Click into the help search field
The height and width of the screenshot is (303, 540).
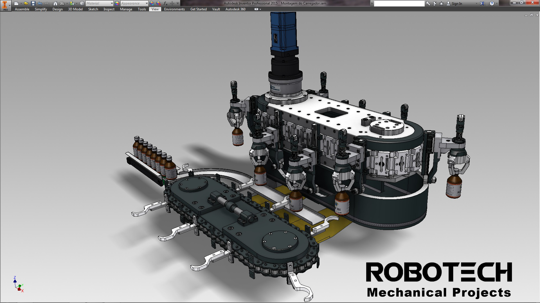[x=399, y=3]
